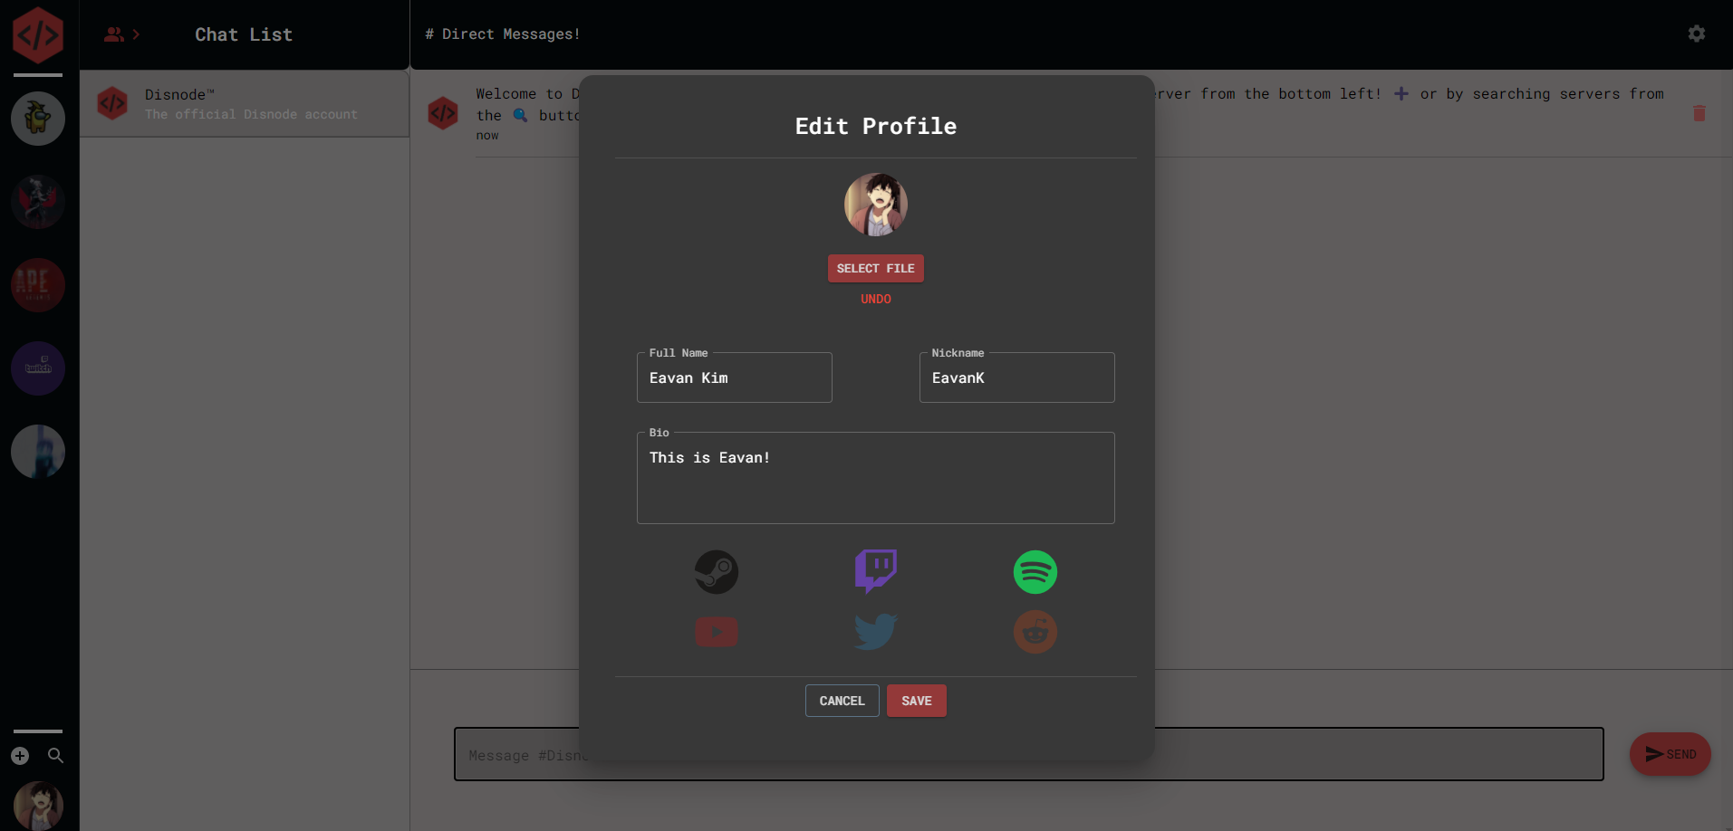Click the '# Direct Messages!' title
The width and height of the screenshot is (1733, 831).
click(503, 34)
